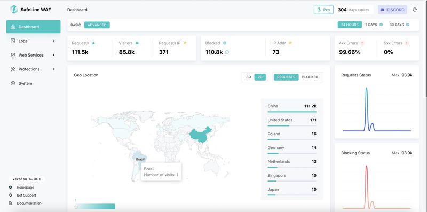
Task: Click the 5xx Errors red alert icon
Action: pyautogui.click(x=407, y=43)
